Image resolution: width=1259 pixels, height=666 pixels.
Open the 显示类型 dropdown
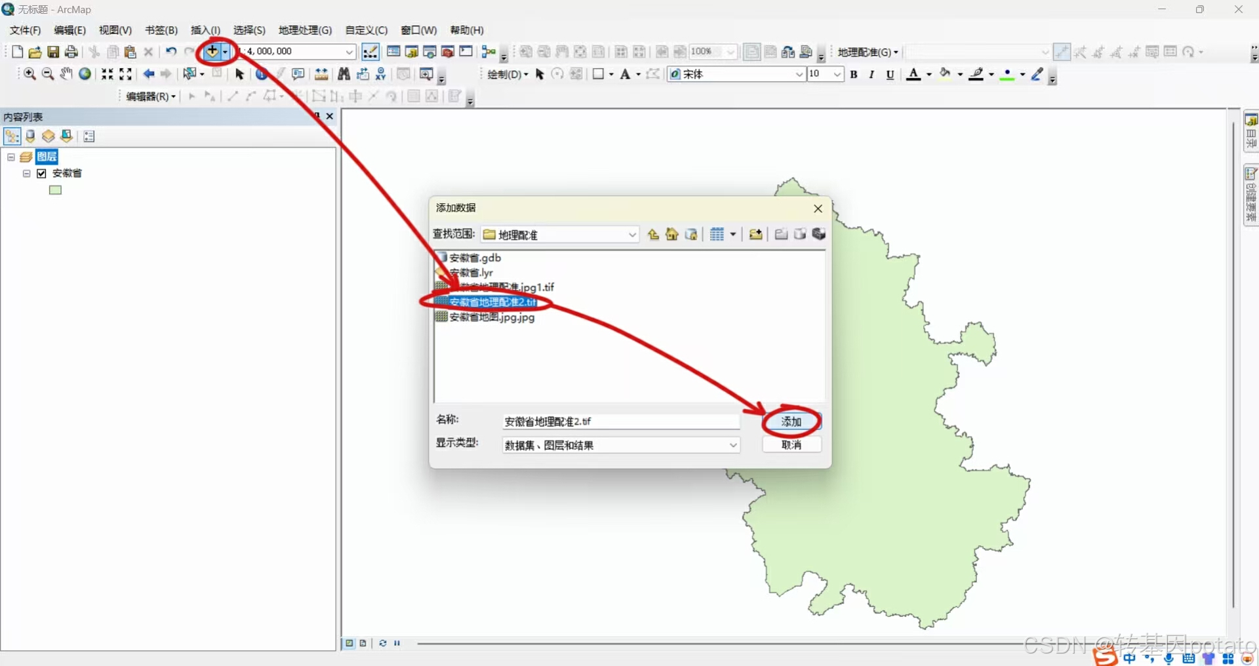(x=733, y=445)
